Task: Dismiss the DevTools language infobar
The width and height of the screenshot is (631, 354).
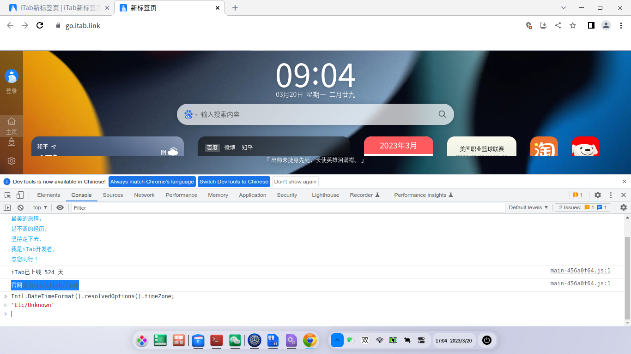Action: (x=625, y=182)
